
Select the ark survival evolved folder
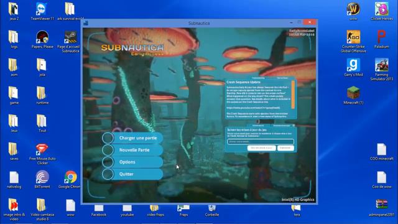tap(70, 9)
